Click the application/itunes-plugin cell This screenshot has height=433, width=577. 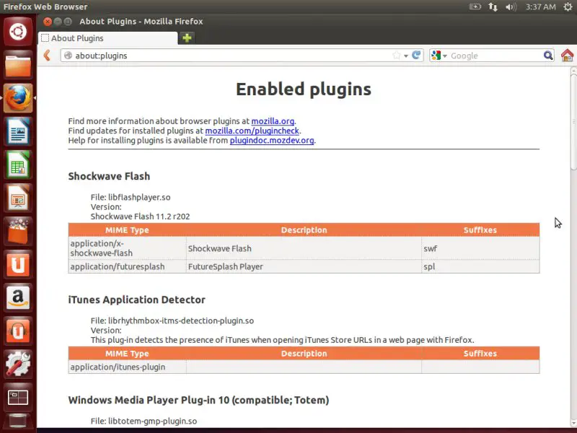(128, 367)
